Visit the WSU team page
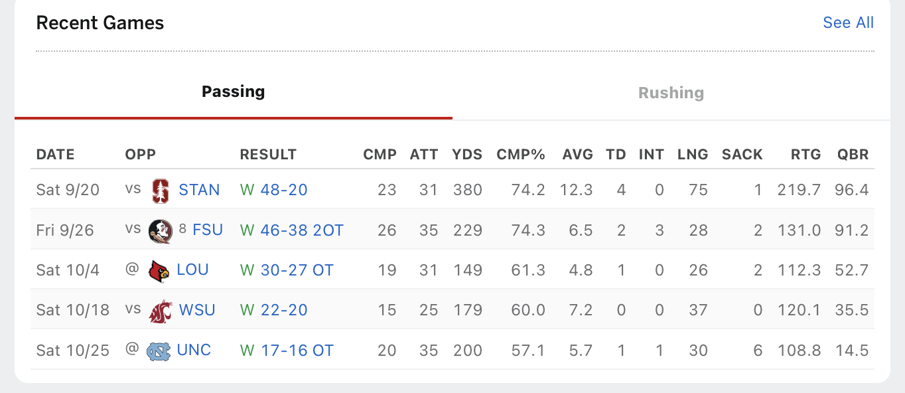This screenshot has width=905, height=393. (x=197, y=309)
